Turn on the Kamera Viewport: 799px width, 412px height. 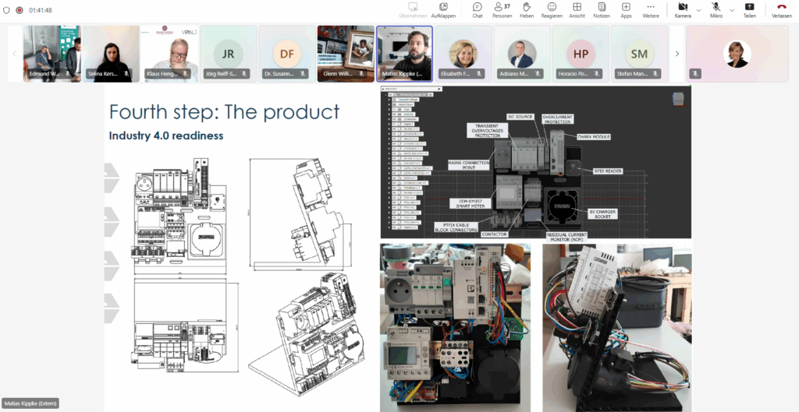point(682,9)
